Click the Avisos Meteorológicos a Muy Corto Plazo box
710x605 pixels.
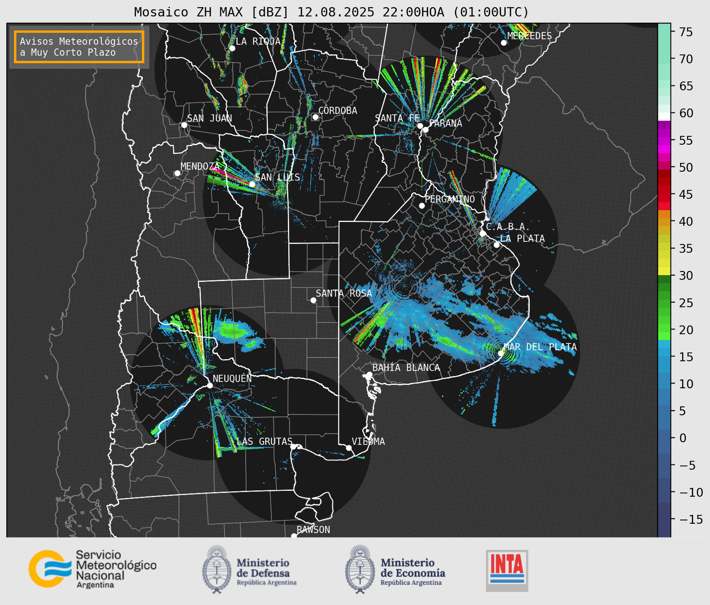tap(79, 47)
